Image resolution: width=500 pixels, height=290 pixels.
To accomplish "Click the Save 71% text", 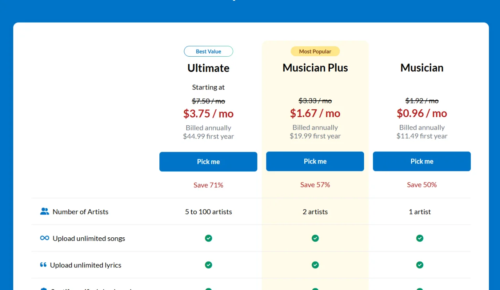I will (x=209, y=185).
